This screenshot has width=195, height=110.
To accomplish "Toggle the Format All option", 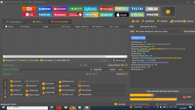I will 22,61.
